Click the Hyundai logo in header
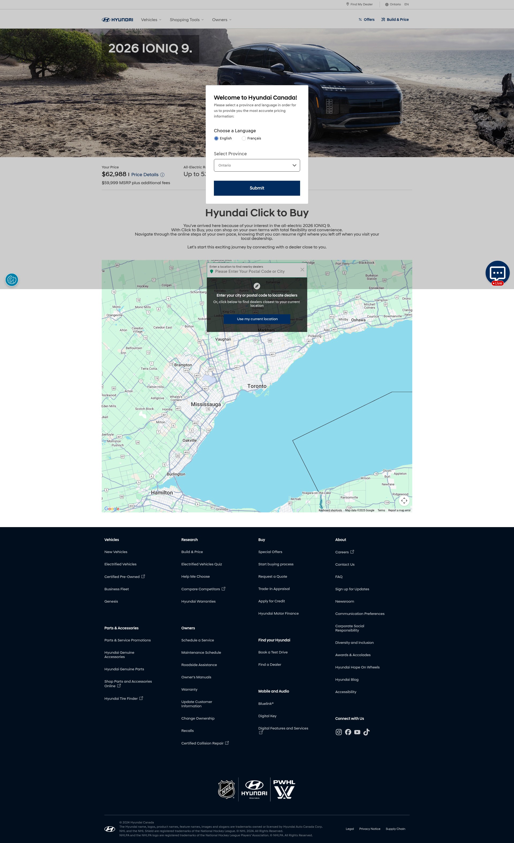 [117, 20]
